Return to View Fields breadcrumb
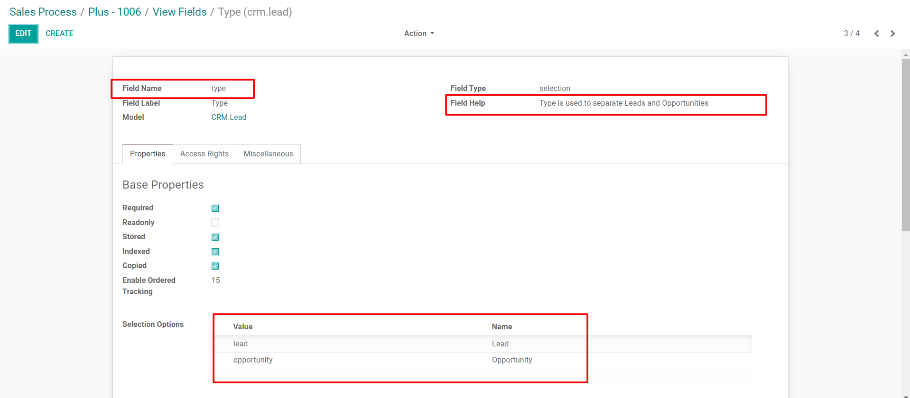Screen dimensions: 910x398 coord(179,12)
